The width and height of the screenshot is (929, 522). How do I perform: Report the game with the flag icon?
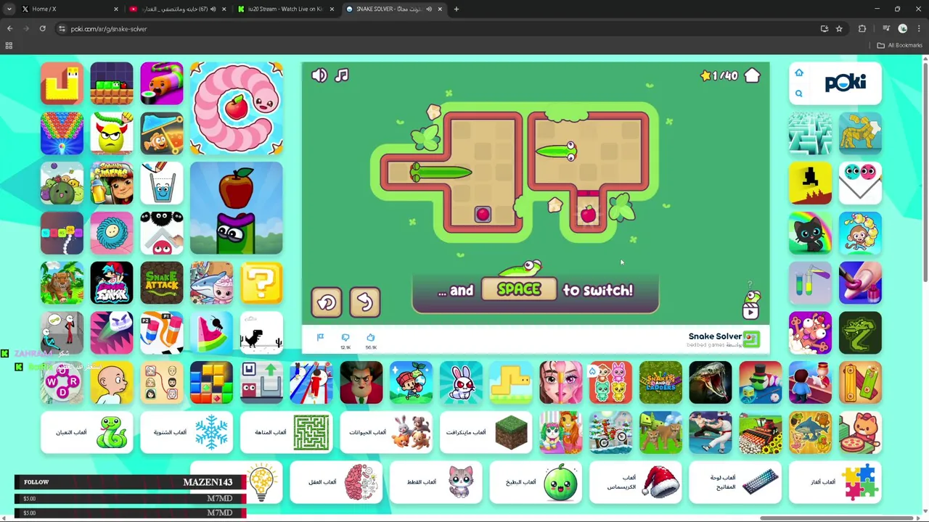pos(320,337)
